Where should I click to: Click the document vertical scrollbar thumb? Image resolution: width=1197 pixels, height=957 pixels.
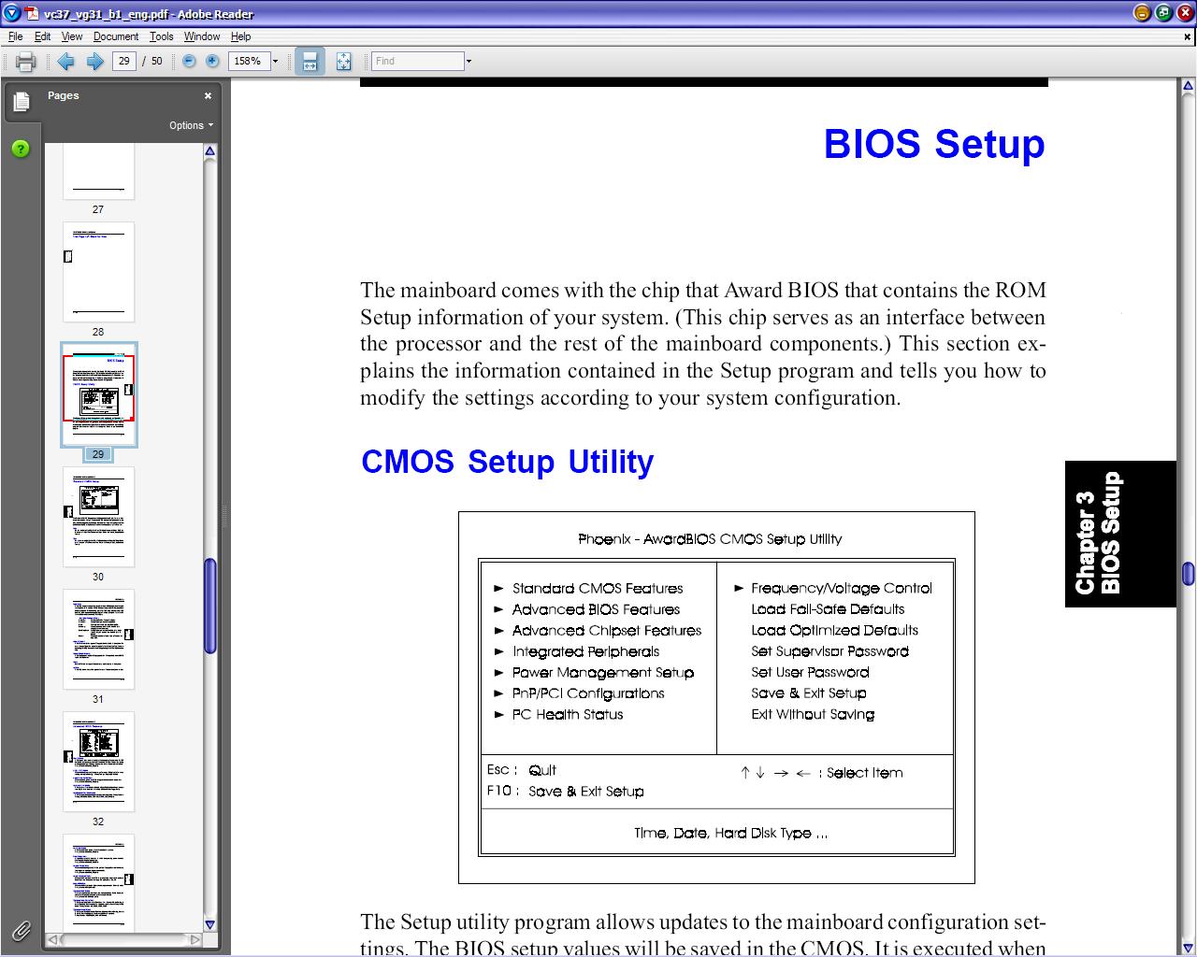point(1189,572)
